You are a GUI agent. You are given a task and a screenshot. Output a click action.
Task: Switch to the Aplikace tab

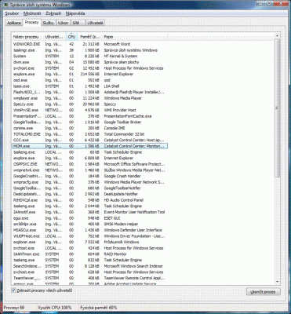[x=14, y=23]
